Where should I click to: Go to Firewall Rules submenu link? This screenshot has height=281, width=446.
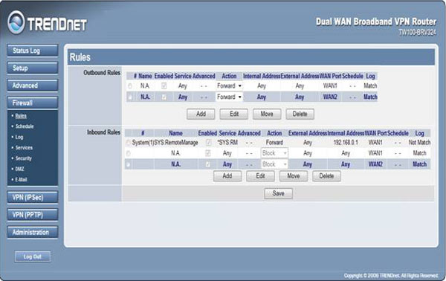pyautogui.click(x=21, y=116)
